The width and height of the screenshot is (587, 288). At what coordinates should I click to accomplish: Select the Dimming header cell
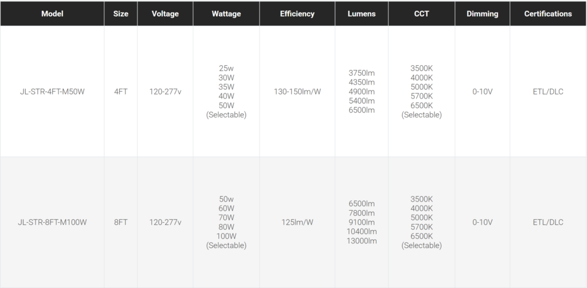pos(482,14)
